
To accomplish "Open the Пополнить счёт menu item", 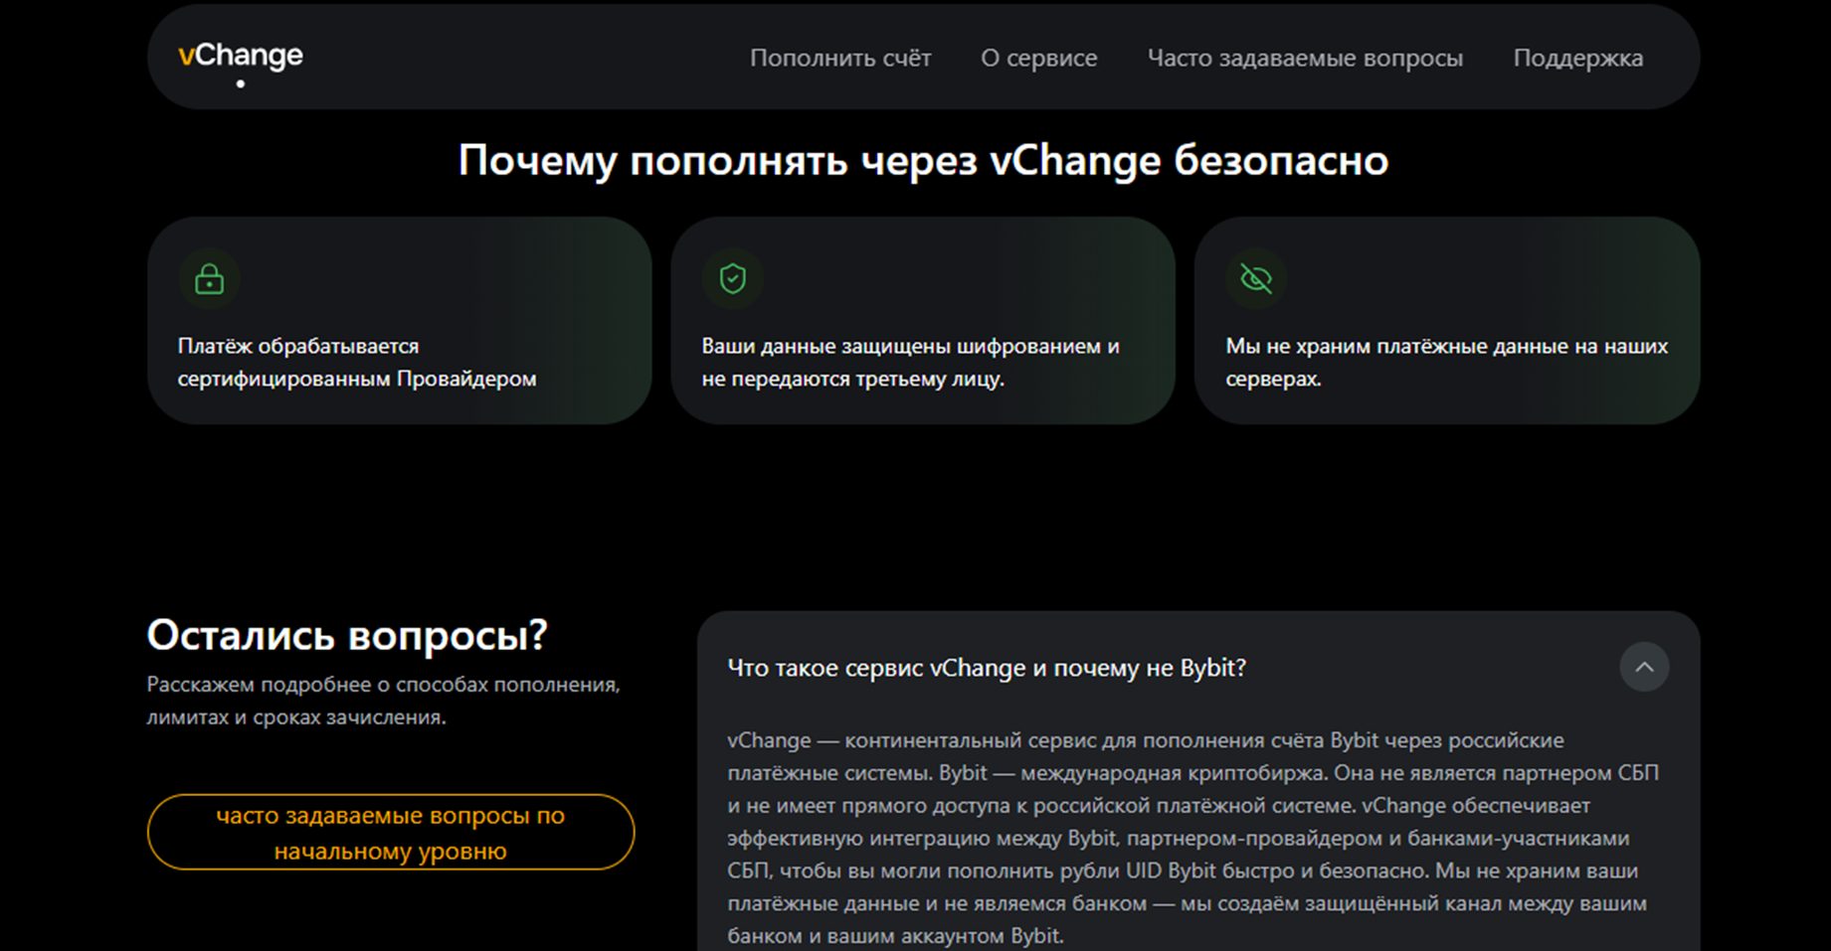I will coord(840,58).
